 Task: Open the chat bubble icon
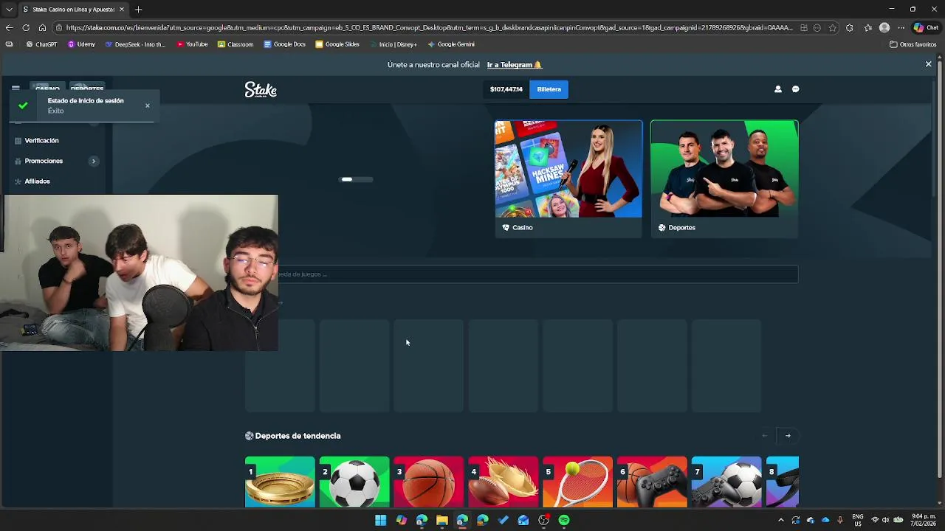pos(795,89)
